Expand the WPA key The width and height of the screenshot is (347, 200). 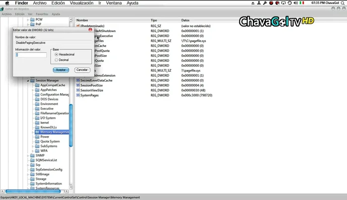(x=33, y=151)
